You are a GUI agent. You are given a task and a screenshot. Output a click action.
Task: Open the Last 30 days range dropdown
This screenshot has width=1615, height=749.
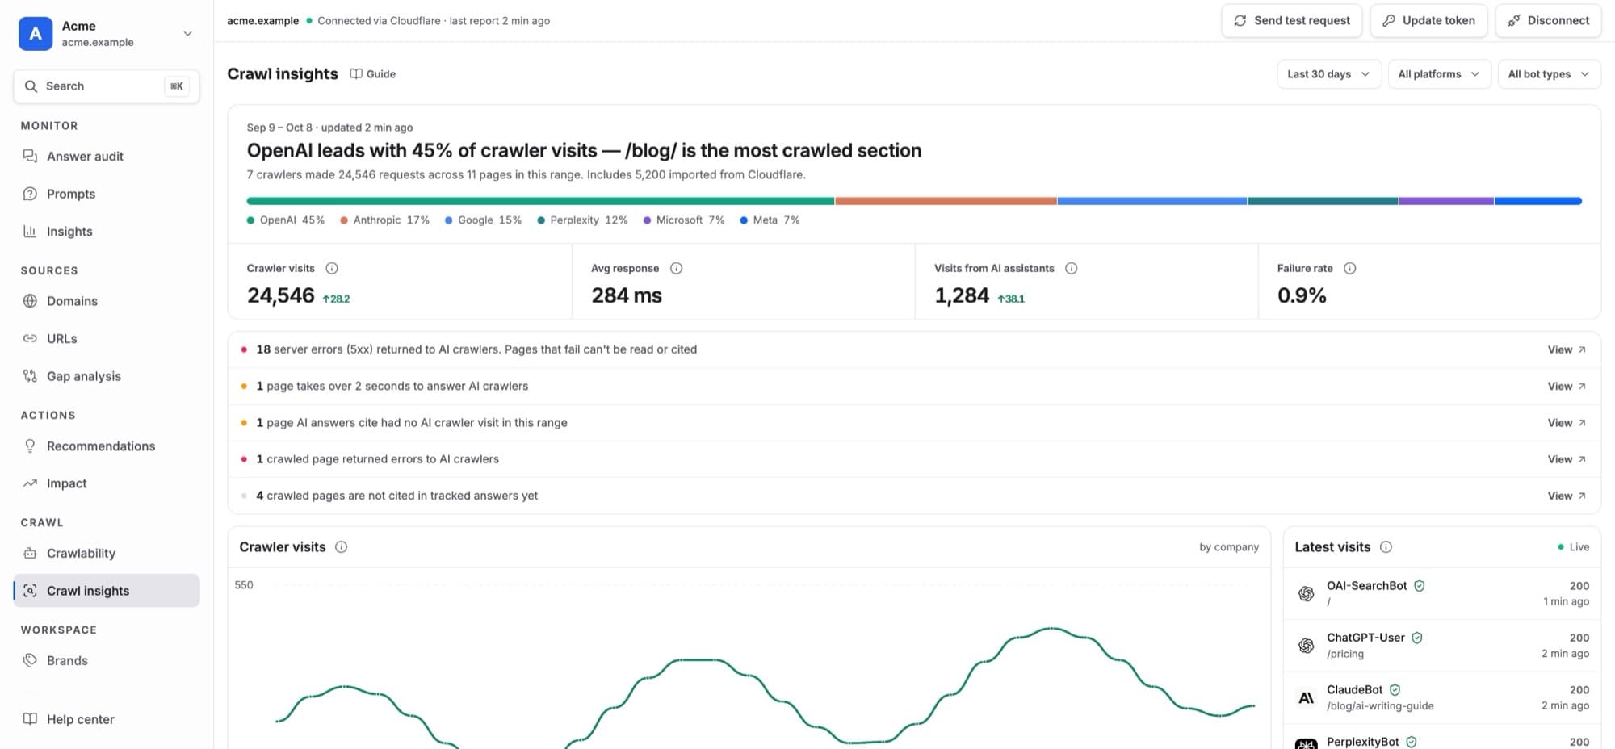tap(1329, 74)
